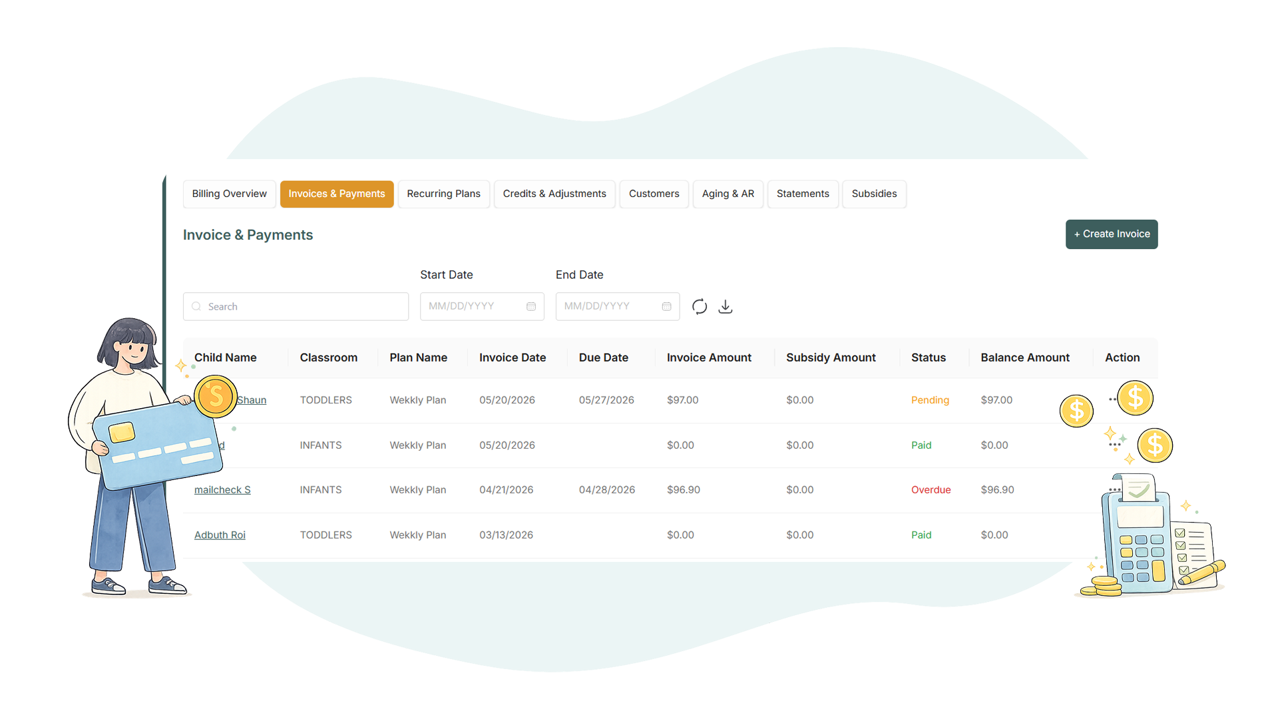Click Paid status in 05/20/2026 INFANTS row

(x=921, y=445)
